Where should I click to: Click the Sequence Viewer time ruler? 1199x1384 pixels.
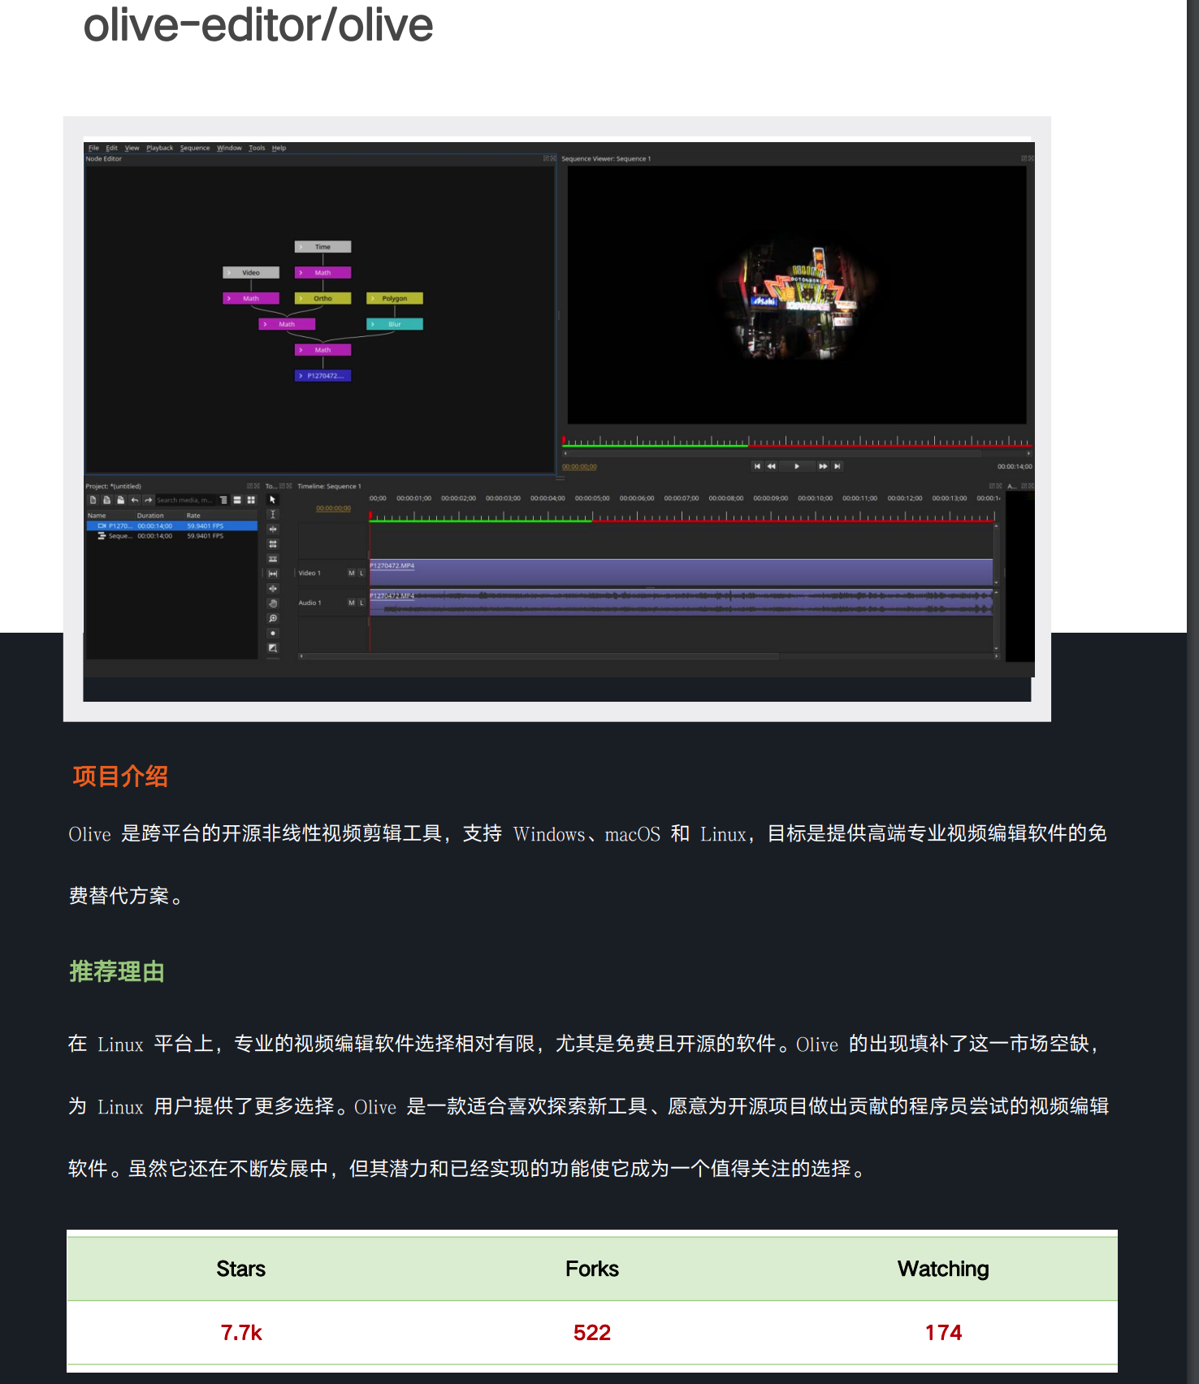point(797,442)
